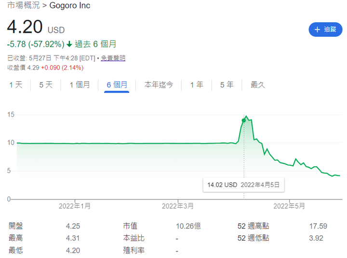Viewport: 347px width, 258px height.
Task: Click the 已收盤 closing time text
Action: [x=51, y=58]
